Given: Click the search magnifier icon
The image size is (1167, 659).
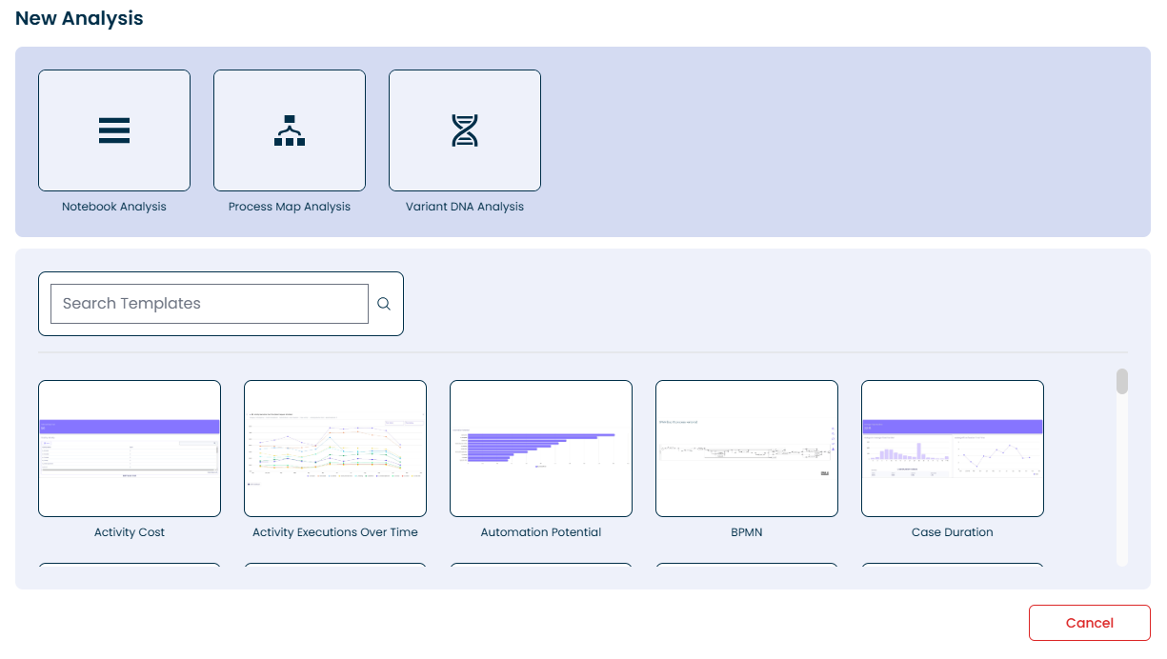Looking at the screenshot, I should click(x=384, y=304).
